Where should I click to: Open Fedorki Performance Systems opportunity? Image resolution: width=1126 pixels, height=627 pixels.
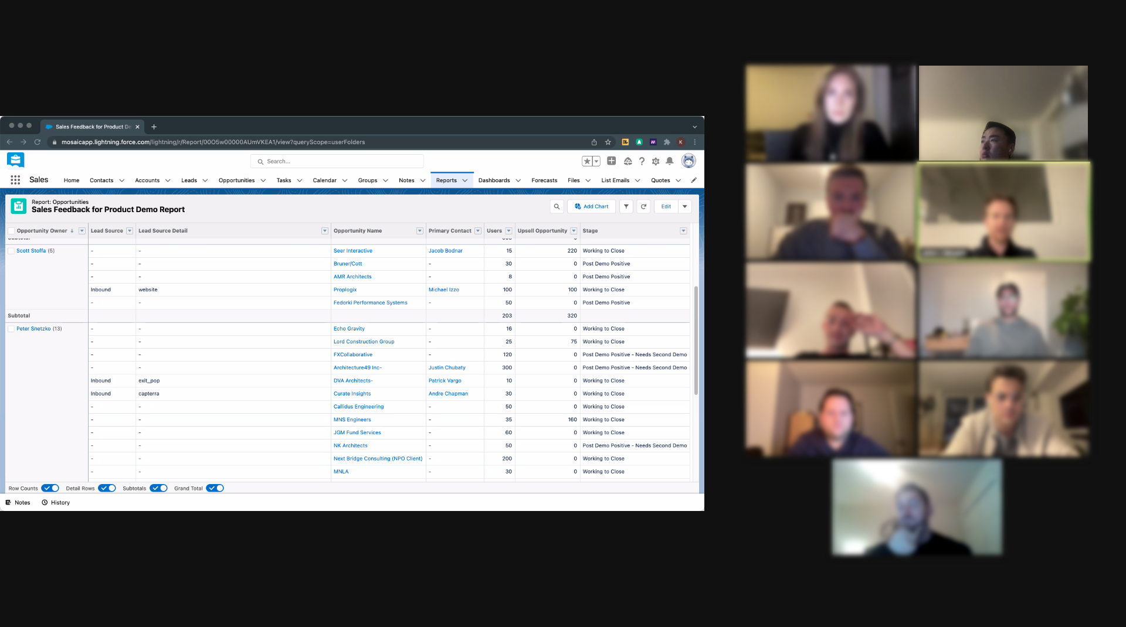point(371,303)
